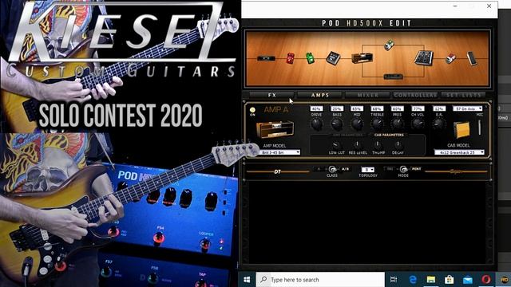511x287 pixels.
Task: Switch to the SET LISTS tab
Action: (x=463, y=95)
